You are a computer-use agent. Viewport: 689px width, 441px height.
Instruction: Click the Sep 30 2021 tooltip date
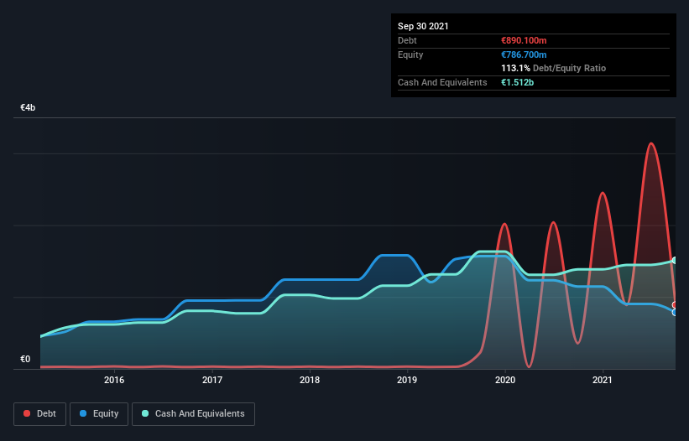click(423, 26)
